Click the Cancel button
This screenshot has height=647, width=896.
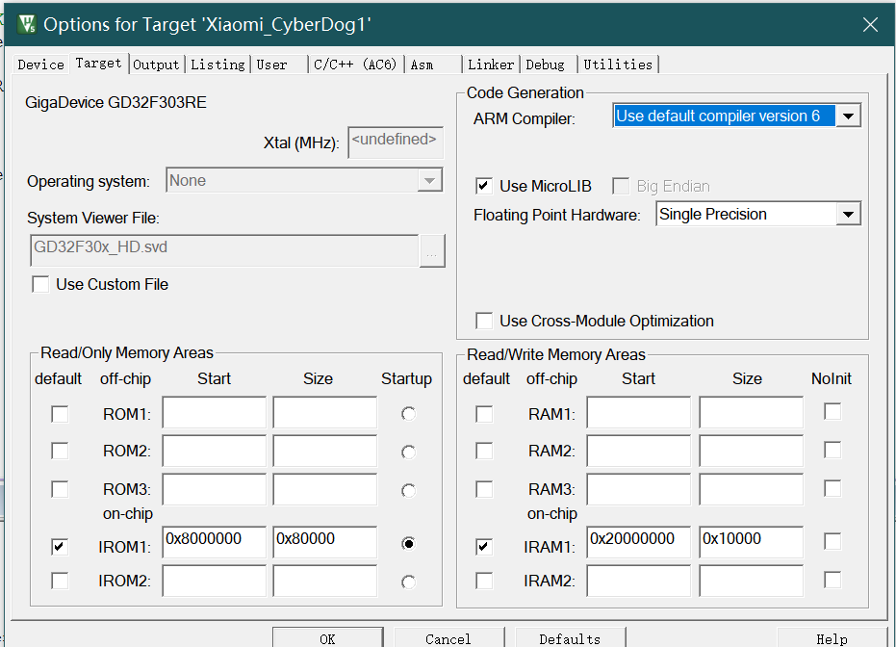[448, 638]
